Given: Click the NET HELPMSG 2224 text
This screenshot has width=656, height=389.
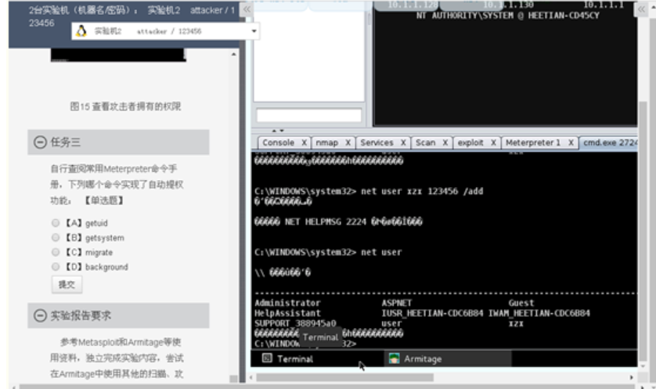Looking at the screenshot, I should click(326, 222).
